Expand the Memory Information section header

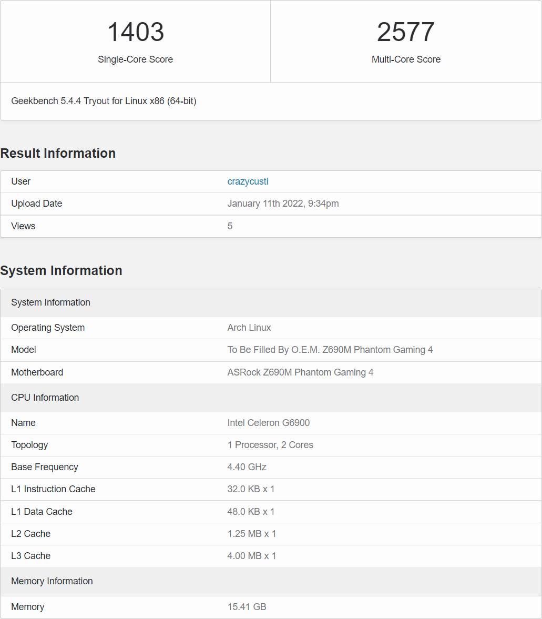coord(52,581)
